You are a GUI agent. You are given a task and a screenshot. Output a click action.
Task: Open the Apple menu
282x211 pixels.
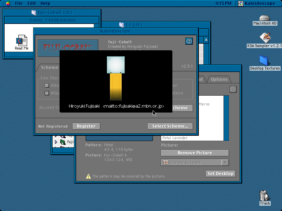8,4
